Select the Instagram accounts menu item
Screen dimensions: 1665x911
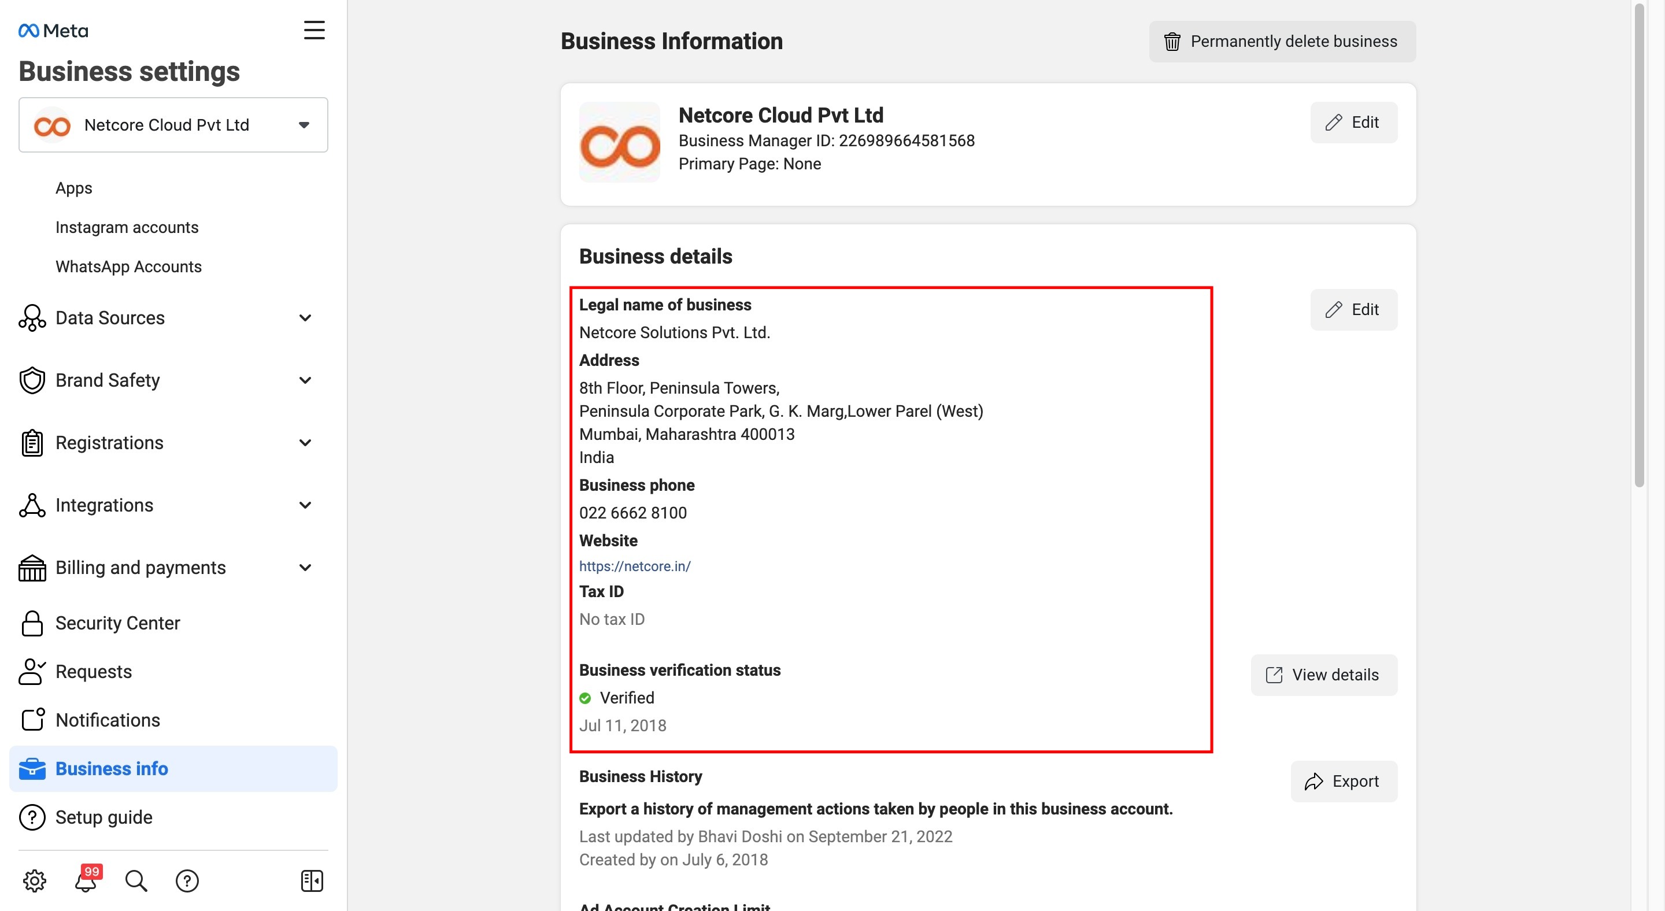[127, 227]
